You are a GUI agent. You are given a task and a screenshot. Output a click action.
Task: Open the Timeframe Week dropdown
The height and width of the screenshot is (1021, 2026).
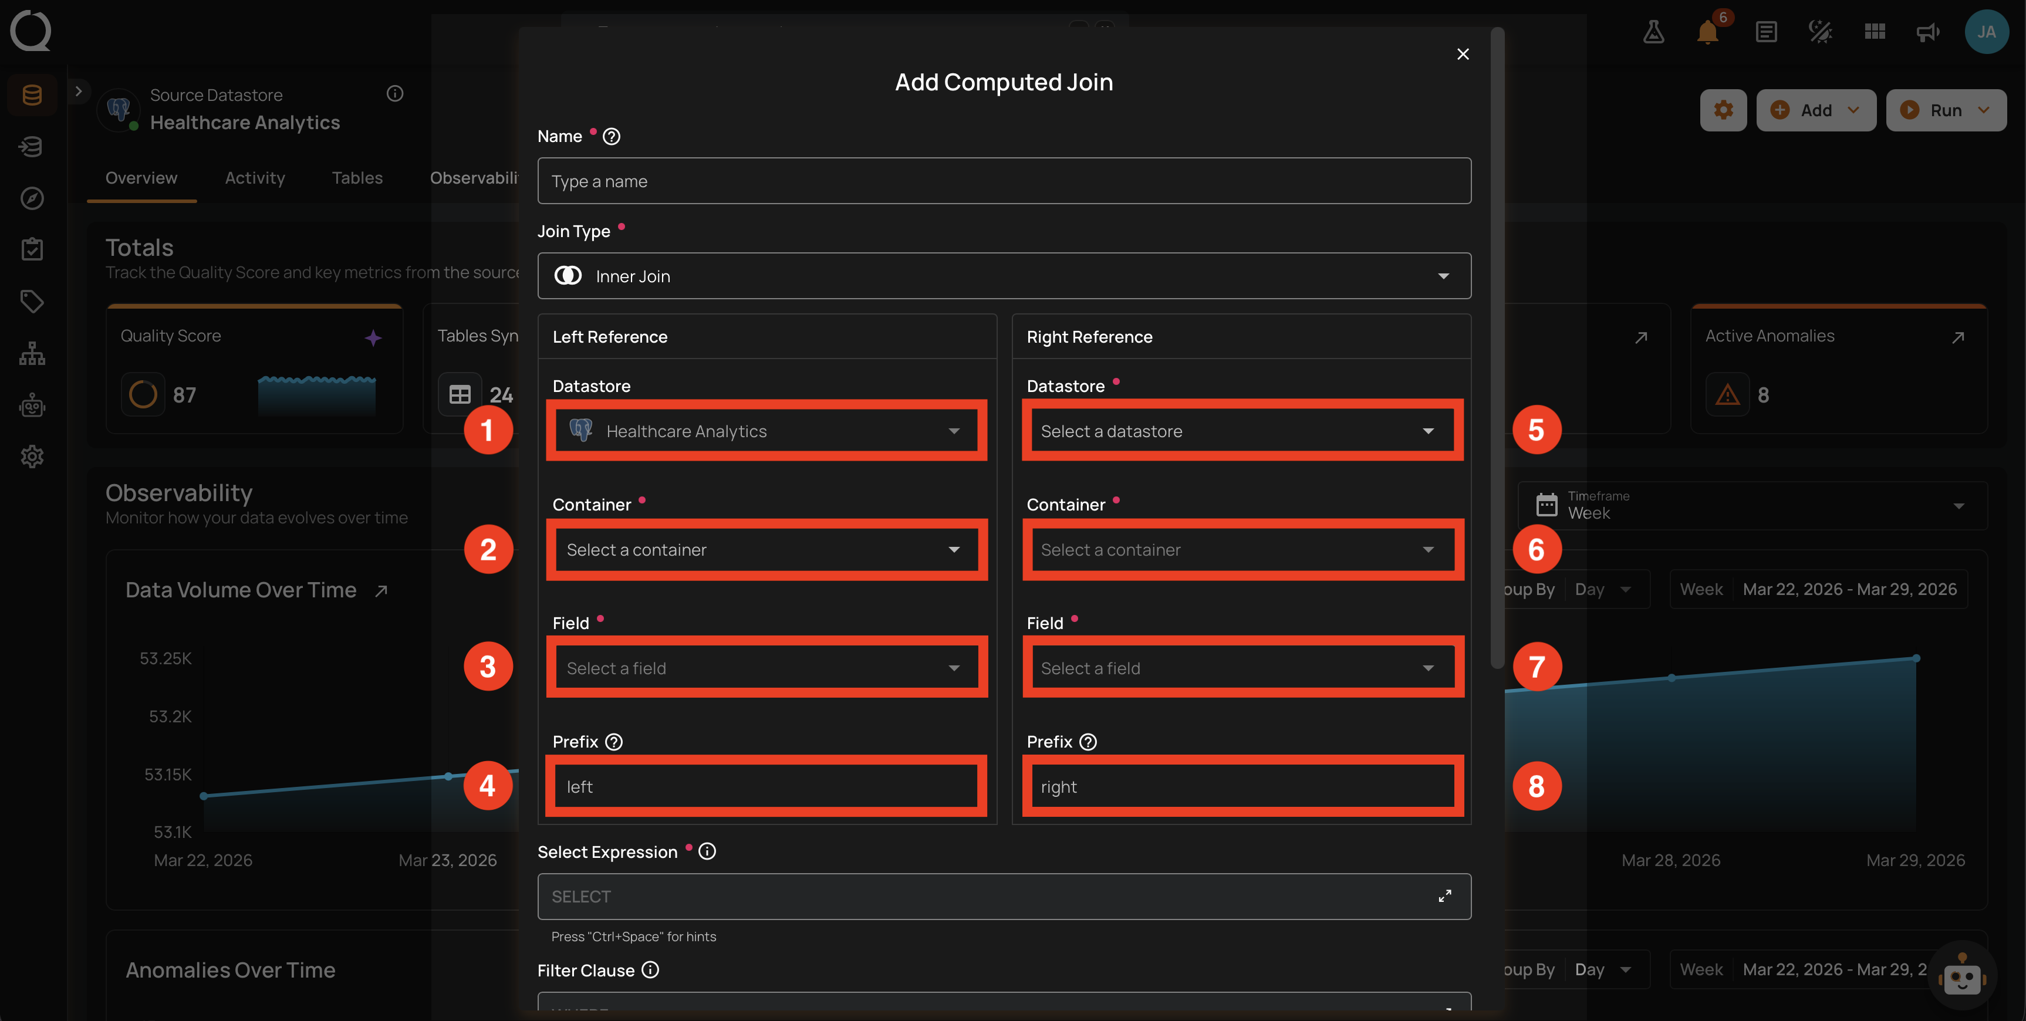1751,506
